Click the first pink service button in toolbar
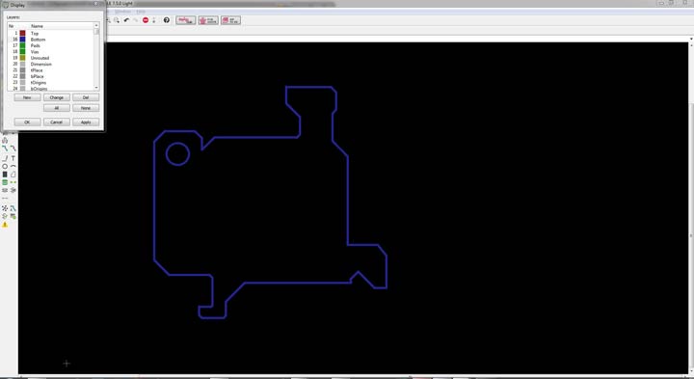 (x=185, y=20)
